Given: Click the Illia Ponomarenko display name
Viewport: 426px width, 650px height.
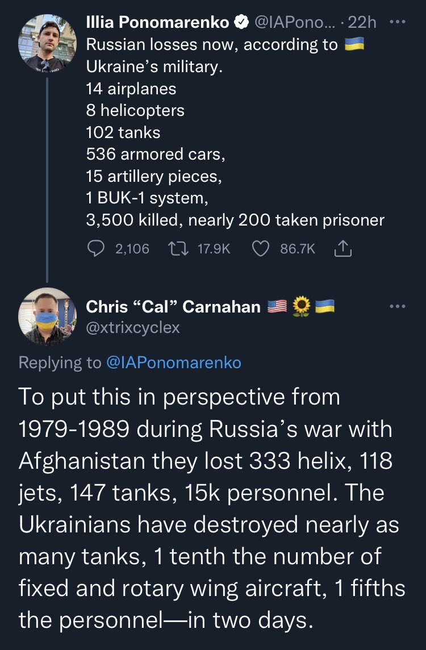Looking at the screenshot, I should [157, 22].
